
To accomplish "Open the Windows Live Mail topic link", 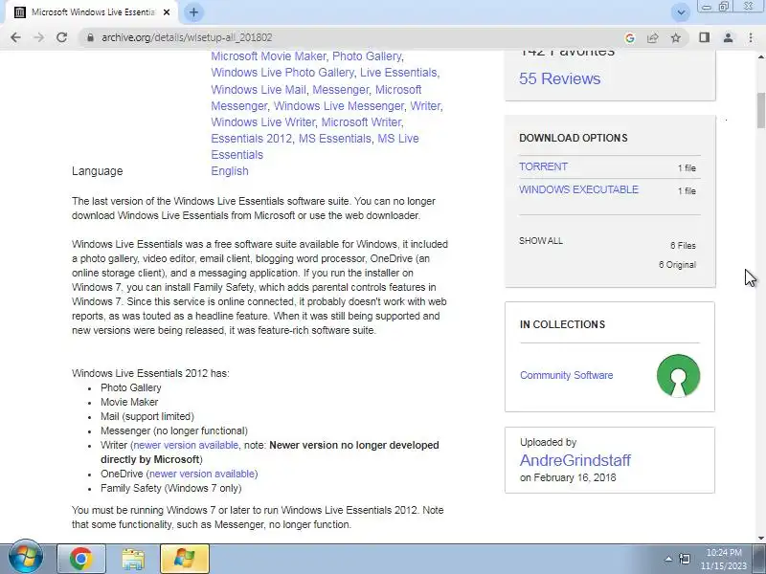I will click(259, 90).
